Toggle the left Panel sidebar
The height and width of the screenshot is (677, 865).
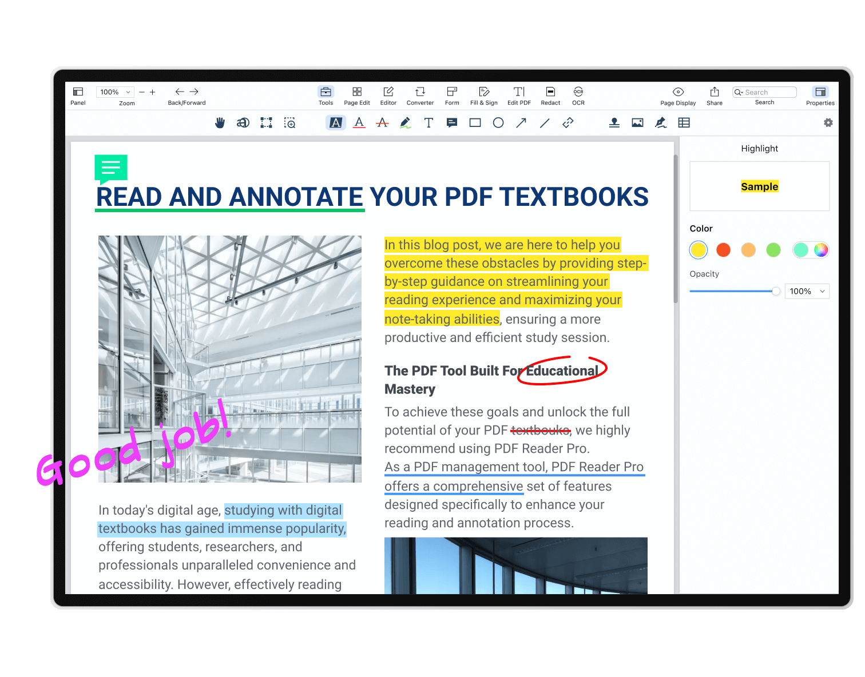(x=78, y=95)
